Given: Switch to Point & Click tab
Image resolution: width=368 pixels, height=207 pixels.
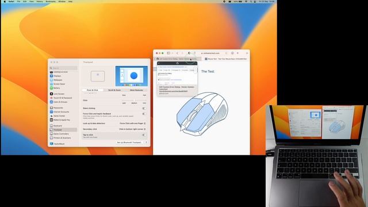Looking at the screenshot, I should 93,90.
